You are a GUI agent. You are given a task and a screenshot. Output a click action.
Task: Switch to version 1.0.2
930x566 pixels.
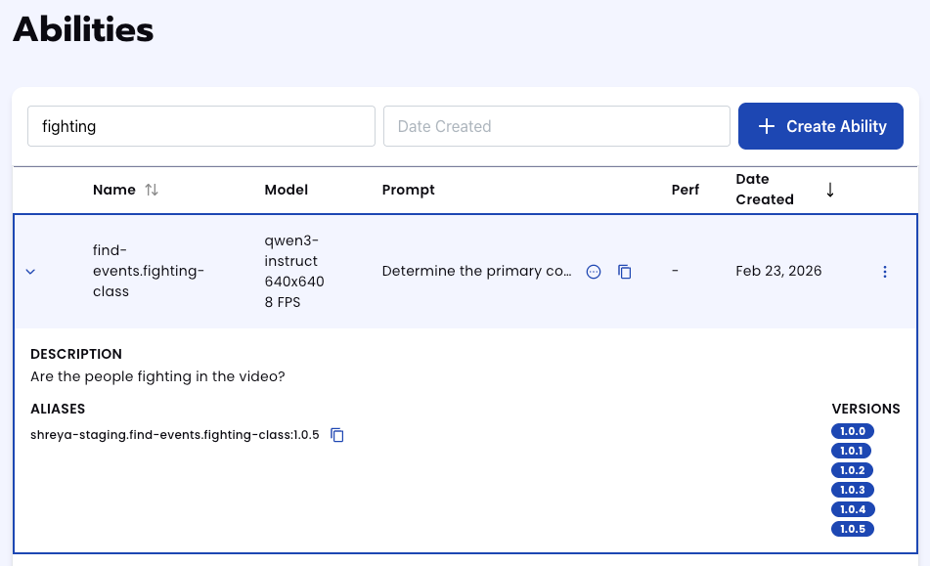point(852,470)
